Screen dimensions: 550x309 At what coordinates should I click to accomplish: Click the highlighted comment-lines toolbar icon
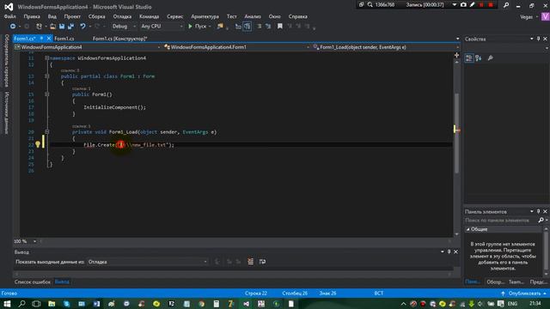247,27
